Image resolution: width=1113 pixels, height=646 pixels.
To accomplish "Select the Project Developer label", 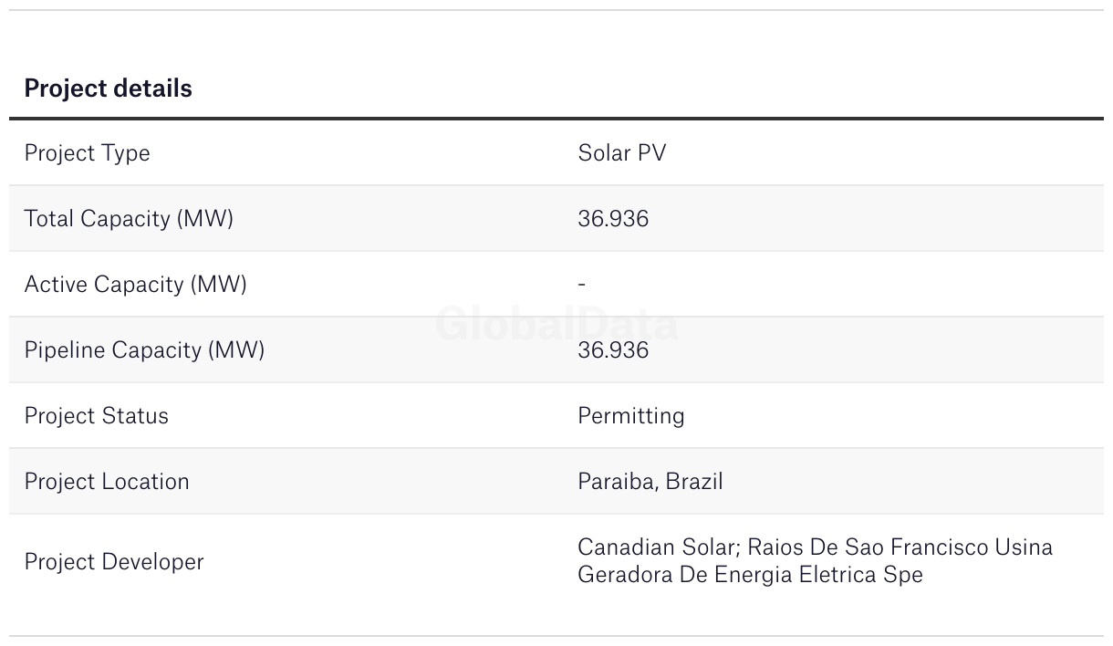I will pos(114,562).
